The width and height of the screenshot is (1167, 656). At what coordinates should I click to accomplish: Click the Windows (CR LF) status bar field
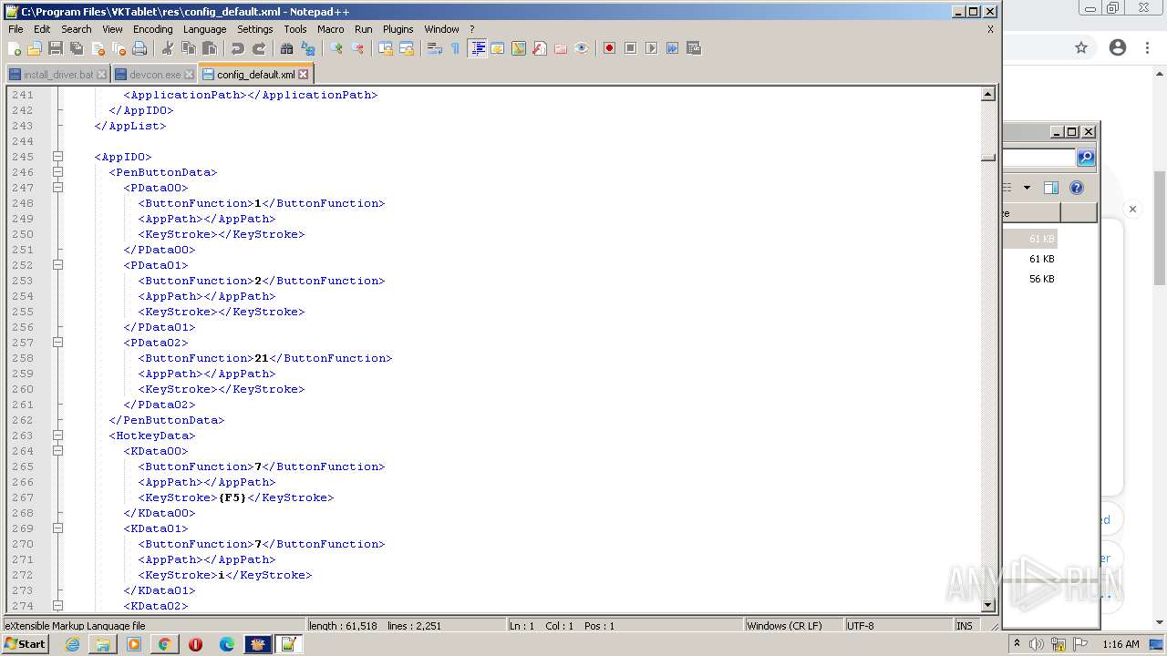(x=793, y=626)
